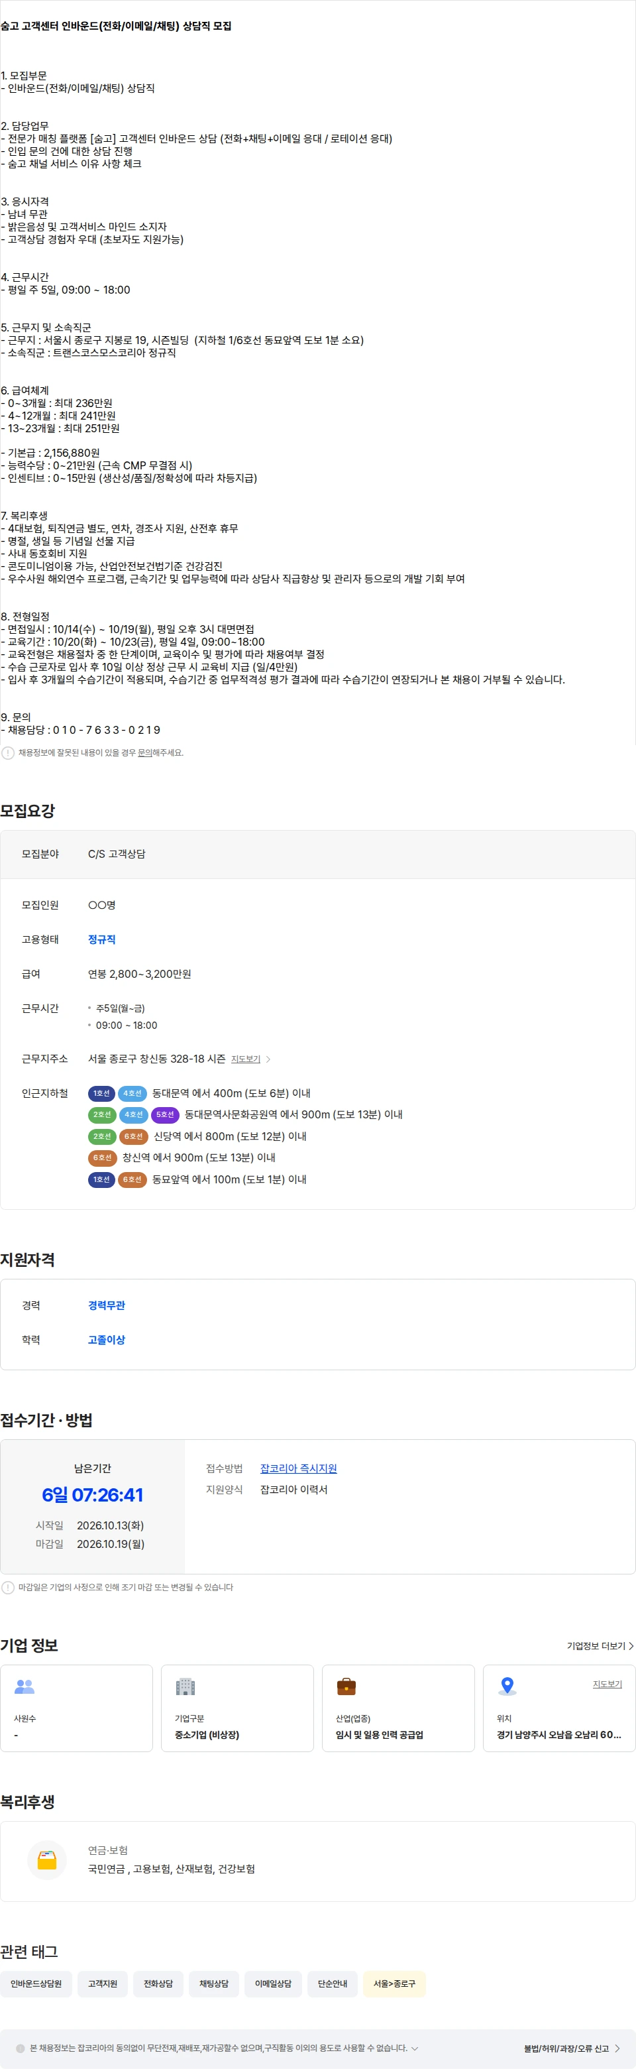Click 6호선 badge in 동묘앞역 row
This screenshot has width=636, height=2069.
click(x=132, y=1179)
